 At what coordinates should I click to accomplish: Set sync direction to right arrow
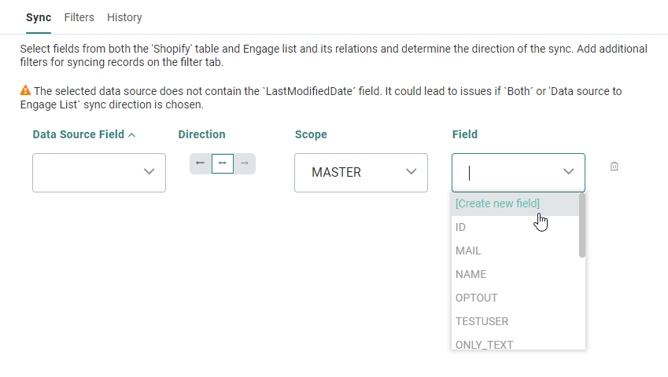tap(245, 163)
